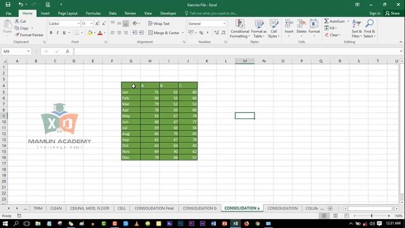The width and height of the screenshot is (405, 228).
Task: Open Format as Table gallery
Action: [259, 28]
